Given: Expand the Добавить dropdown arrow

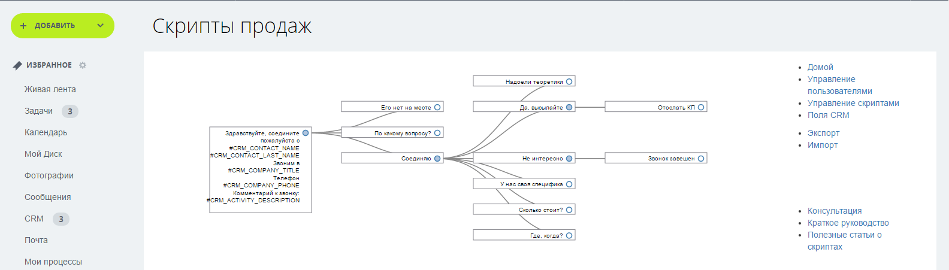Looking at the screenshot, I should coord(100,26).
